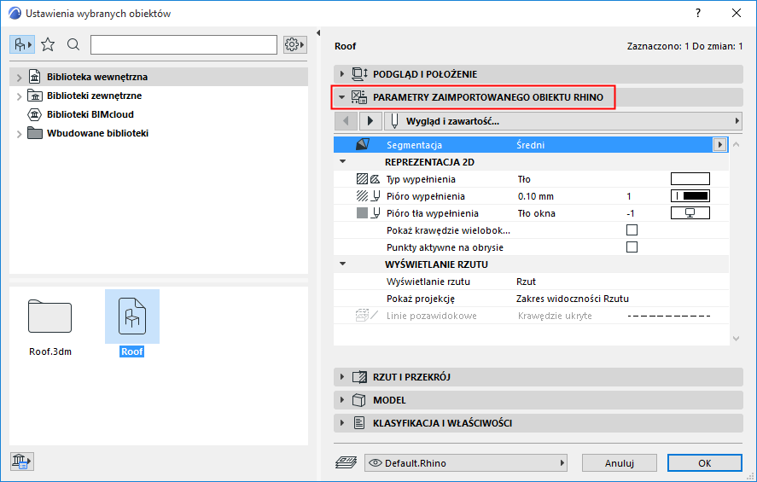Click the Tło okna value
Viewport: 757px width, 482px height.
click(x=536, y=213)
